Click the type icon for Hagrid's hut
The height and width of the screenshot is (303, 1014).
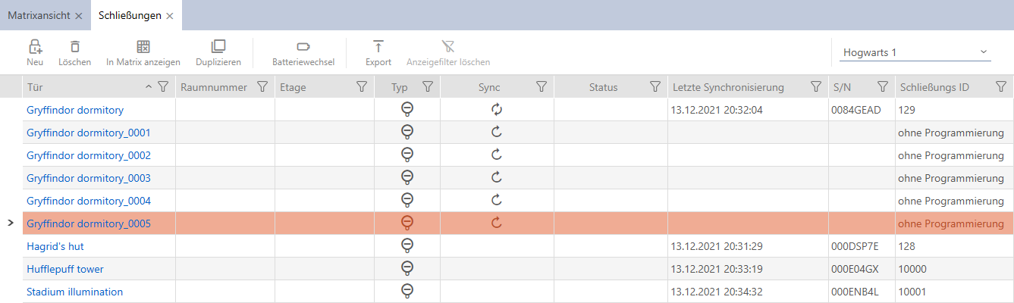coord(407,246)
